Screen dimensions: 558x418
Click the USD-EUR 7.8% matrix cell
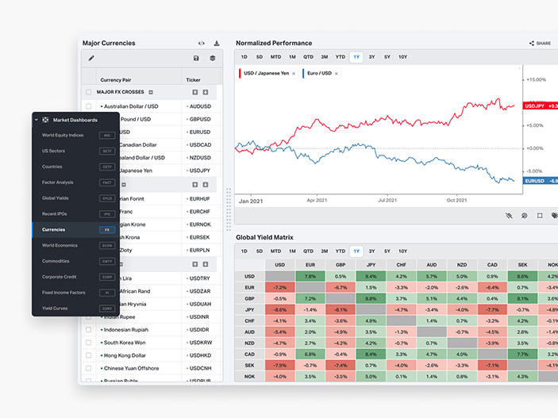(x=310, y=276)
